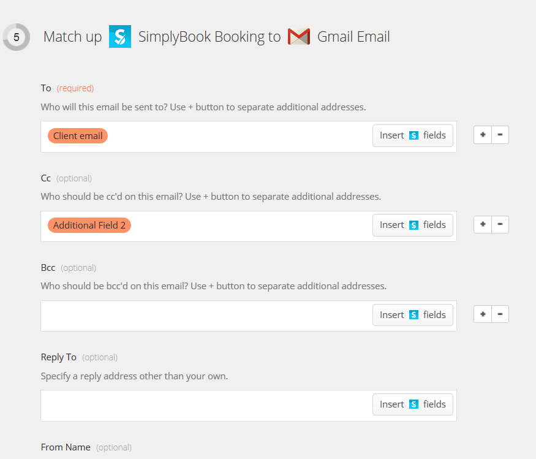Viewport: 536px width, 459px height.
Task: Add another Bcc address with plus button
Action: click(x=483, y=314)
